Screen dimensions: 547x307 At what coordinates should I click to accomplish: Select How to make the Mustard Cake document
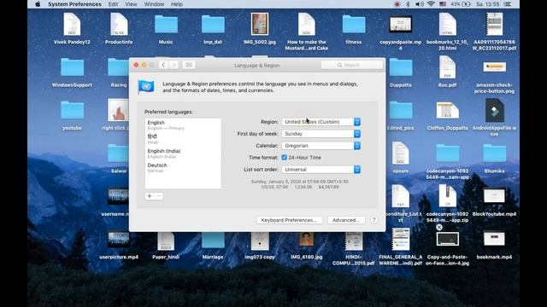(306, 25)
